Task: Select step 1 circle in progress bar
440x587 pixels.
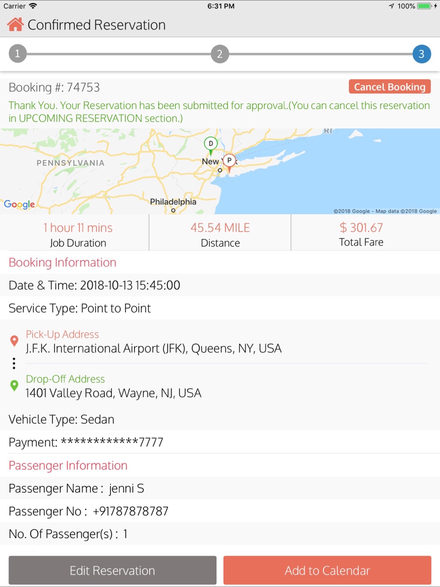Action: [18, 54]
